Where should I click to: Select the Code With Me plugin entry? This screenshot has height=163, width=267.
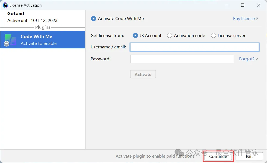[43, 40]
